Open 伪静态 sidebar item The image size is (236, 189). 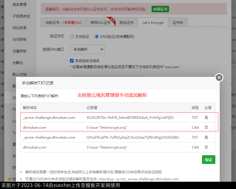pos(18,63)
